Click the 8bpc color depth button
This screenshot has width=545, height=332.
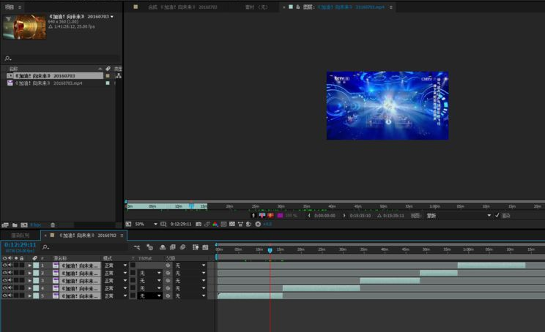pos(37,225)
